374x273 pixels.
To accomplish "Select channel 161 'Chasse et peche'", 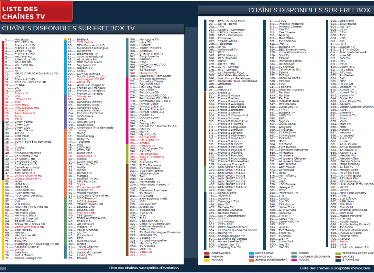I will tap(147, 54).
